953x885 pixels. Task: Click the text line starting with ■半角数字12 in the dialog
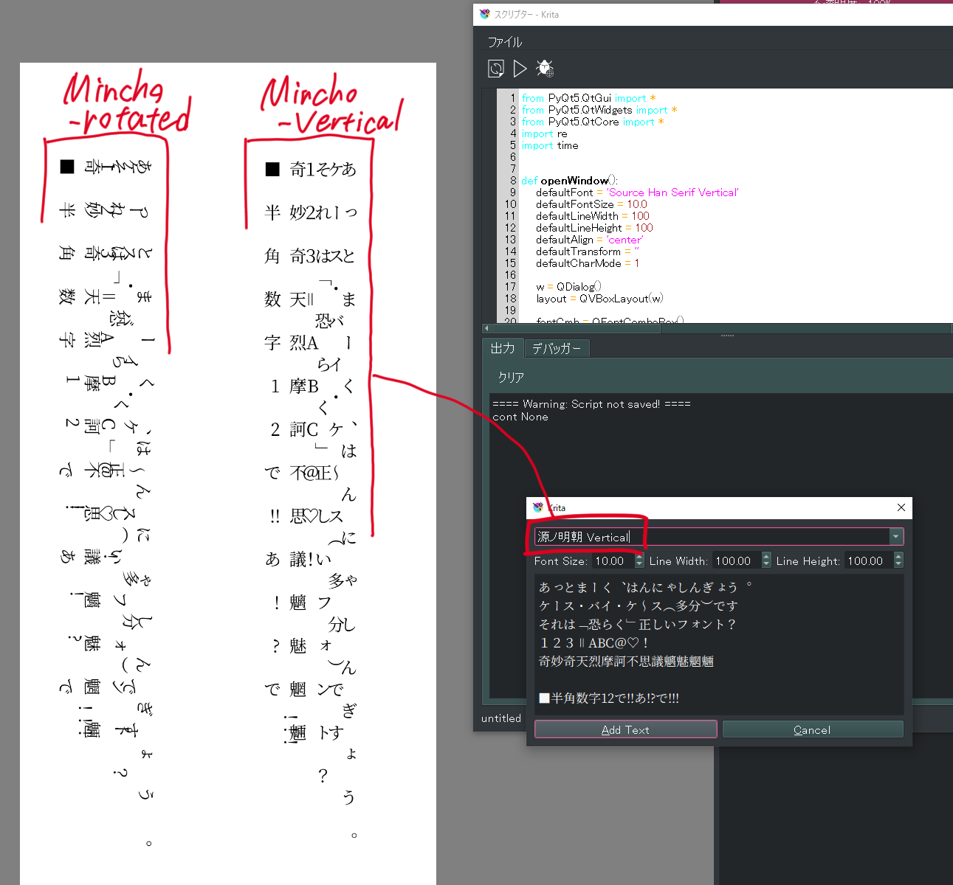(609, 698)
